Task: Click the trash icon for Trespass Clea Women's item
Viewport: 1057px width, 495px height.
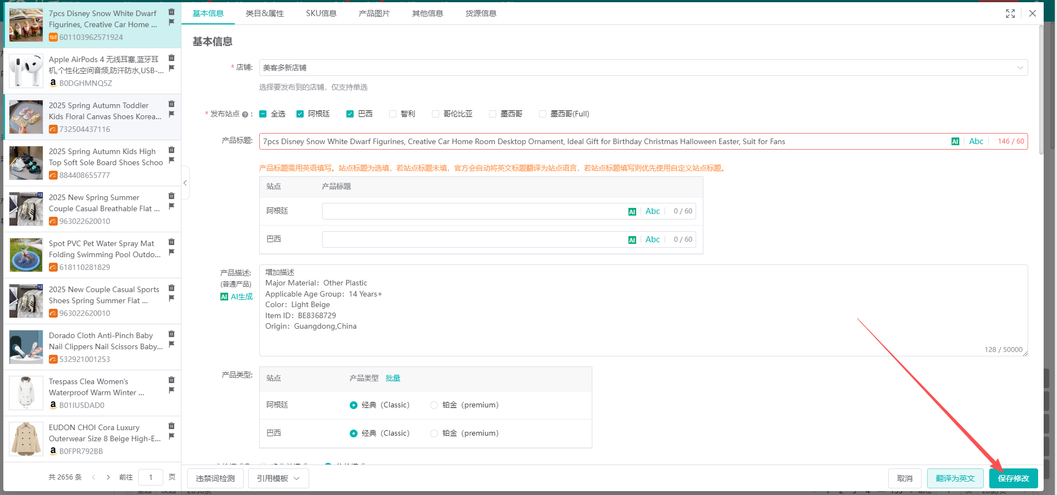Action: pyautogui.click(x=172, y=380)
